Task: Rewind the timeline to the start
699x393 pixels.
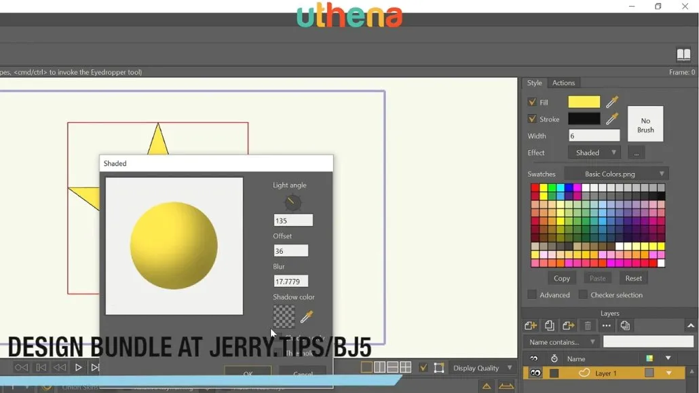Action: point(22,367)
